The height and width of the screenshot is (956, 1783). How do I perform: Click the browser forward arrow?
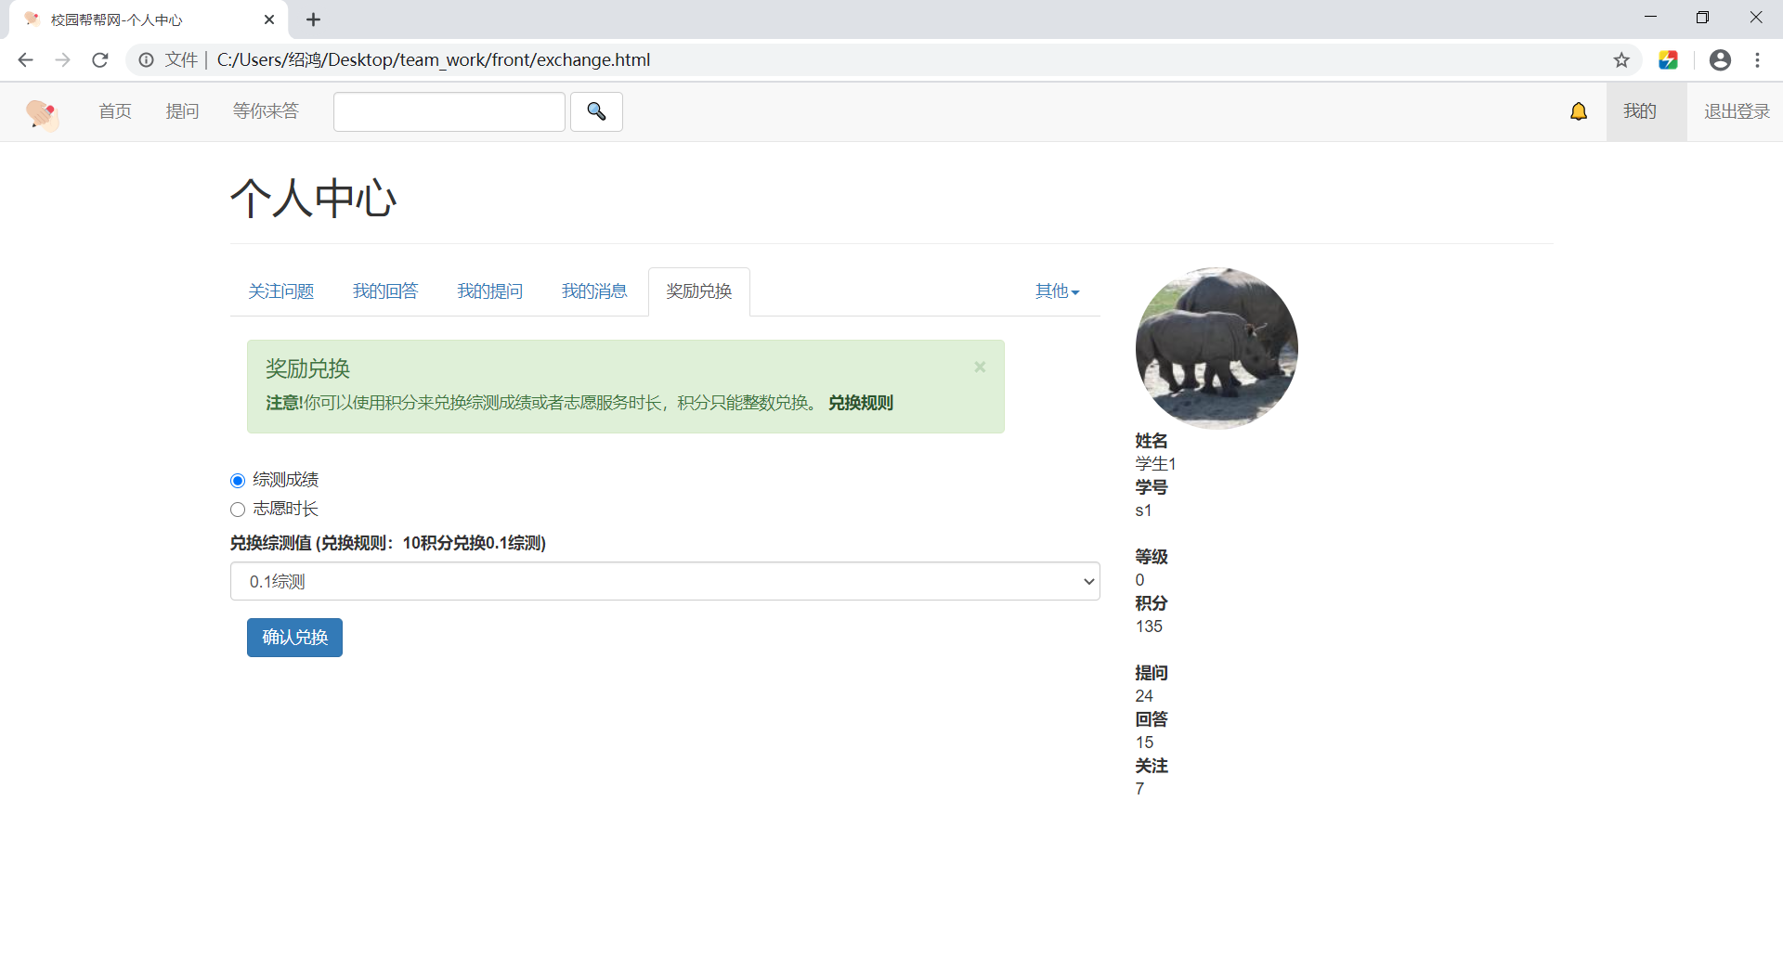click(x=63, y=60)
